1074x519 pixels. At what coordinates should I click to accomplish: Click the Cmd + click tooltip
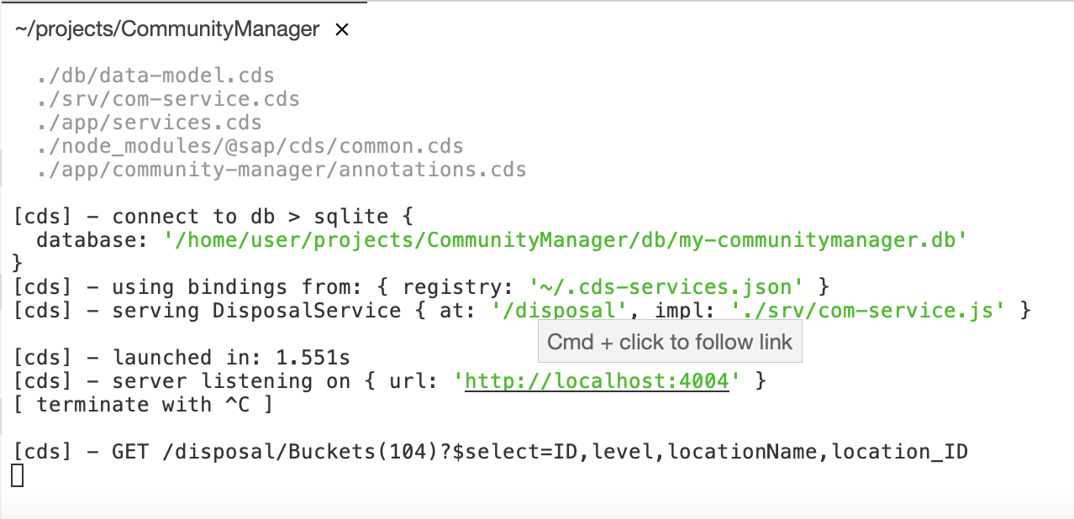click(670, 341)
